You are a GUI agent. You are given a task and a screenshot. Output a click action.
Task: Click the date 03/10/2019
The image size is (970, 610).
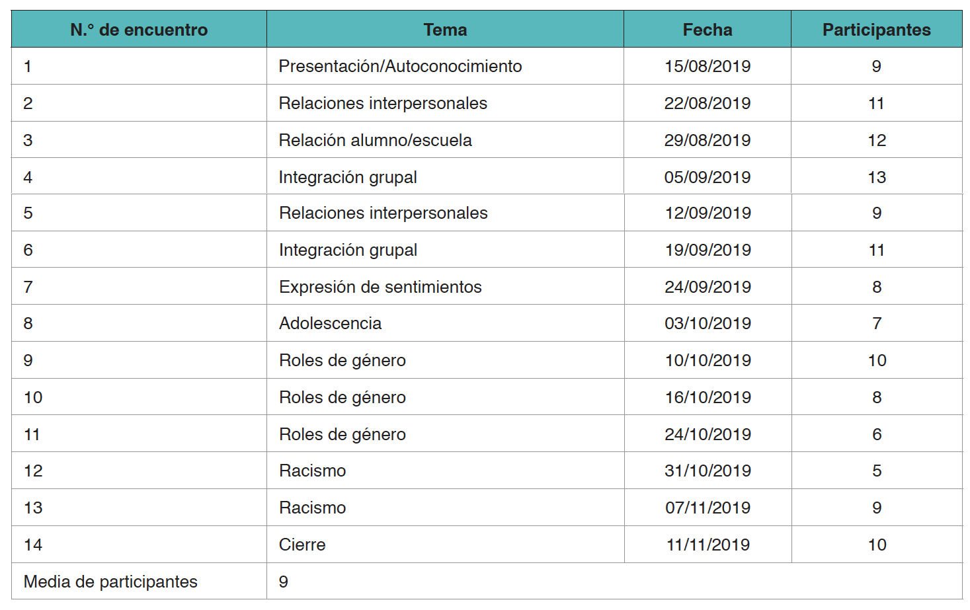[x=707, y=323]
